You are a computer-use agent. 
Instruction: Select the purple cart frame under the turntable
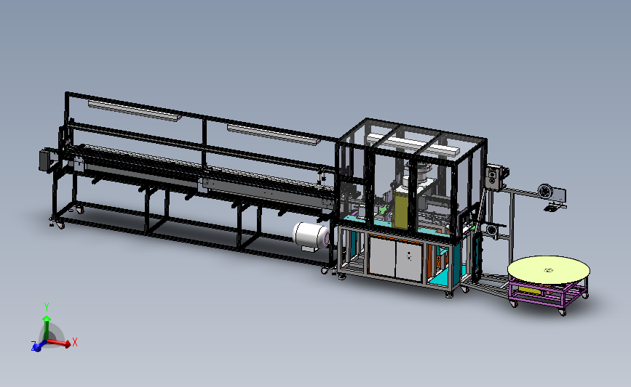pos(548,294)
